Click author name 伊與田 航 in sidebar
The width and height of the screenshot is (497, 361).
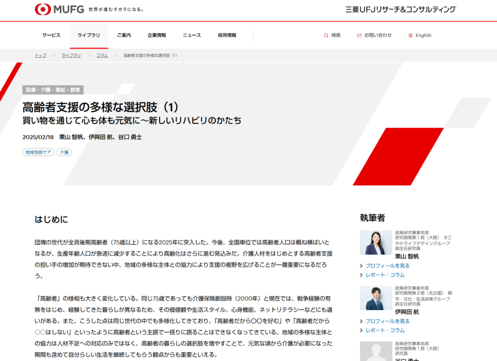click(407, 312)
